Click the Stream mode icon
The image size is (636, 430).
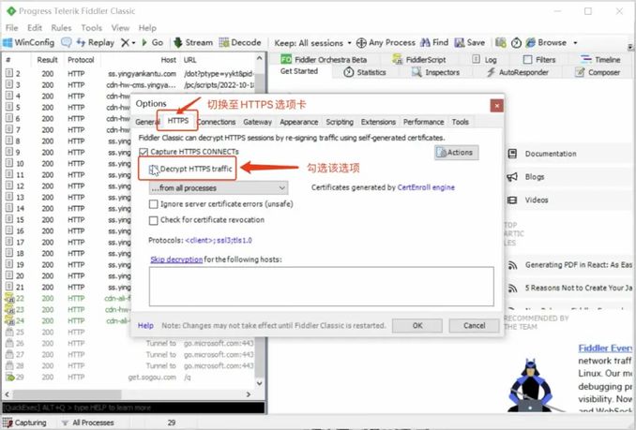click(x=177, y=42)
